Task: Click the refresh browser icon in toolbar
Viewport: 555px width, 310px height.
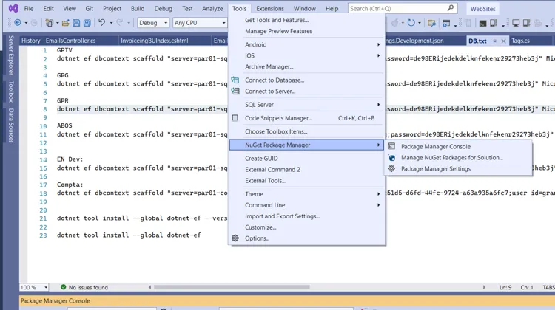Action: pos(412,23)
